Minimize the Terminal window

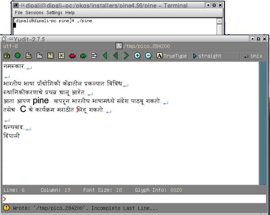point(208,5)
